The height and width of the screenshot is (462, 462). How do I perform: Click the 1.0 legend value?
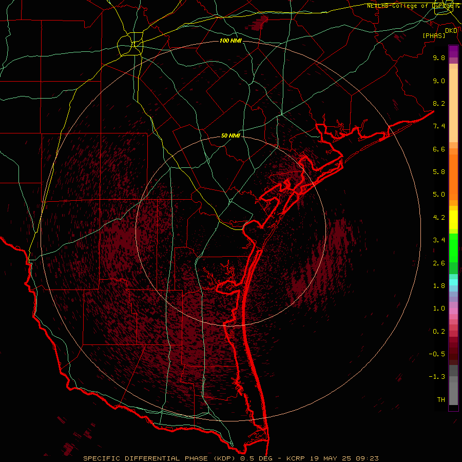pos(439,309)
